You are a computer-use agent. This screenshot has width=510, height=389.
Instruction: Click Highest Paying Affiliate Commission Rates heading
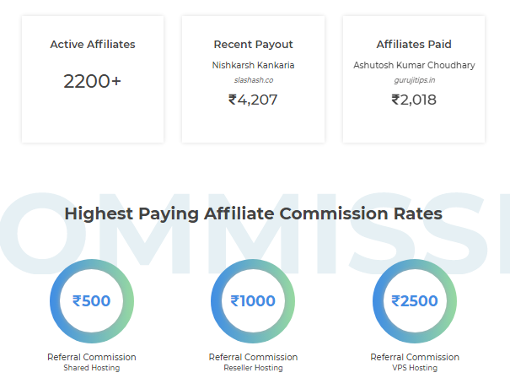click(x=254, y=213)
